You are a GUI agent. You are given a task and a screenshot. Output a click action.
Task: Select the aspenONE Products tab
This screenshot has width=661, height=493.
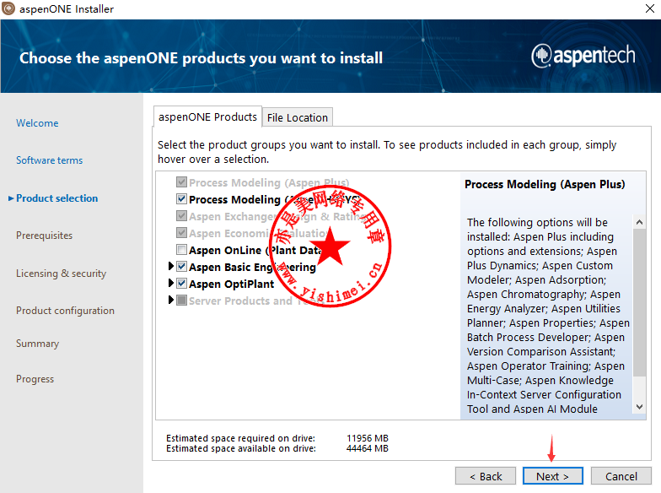[207, 116]
